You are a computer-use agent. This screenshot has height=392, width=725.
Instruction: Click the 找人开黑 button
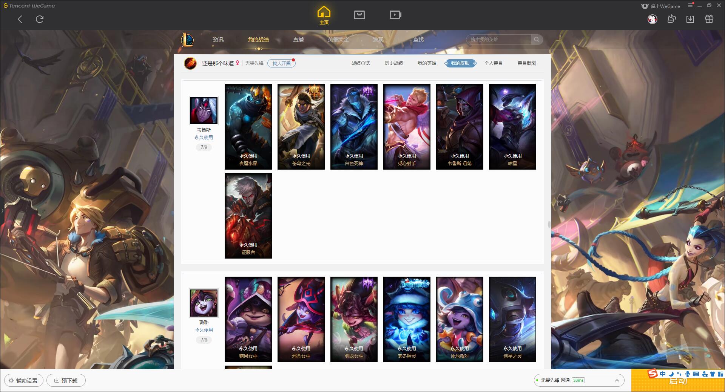click(x=281, y=63)
